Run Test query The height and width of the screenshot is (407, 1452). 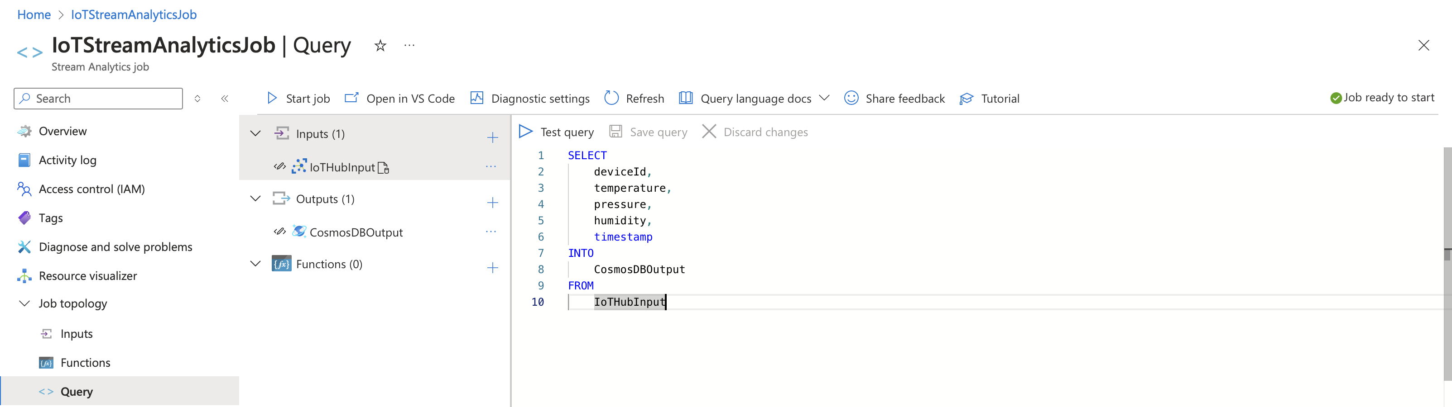556,132
